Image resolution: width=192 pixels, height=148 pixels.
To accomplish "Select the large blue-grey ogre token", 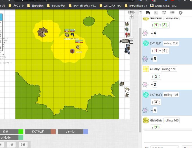I will point(127,49).
